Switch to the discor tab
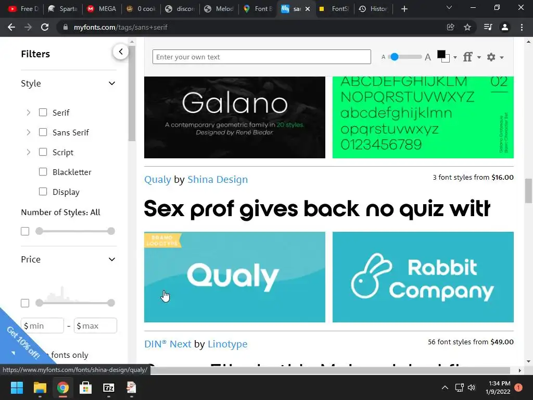Viewport: 533px width, 400px height. point(180,9)
